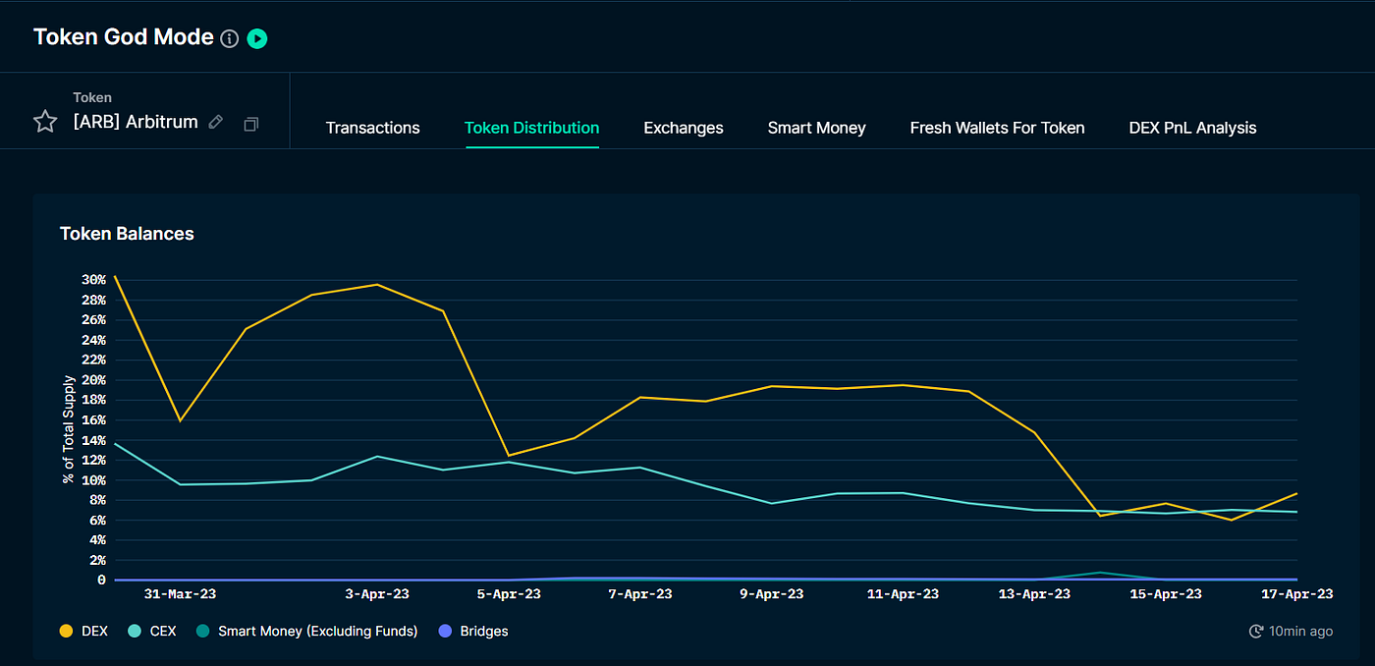Viewport: 1375px width, 666px height.
Task: Click the info icon beside Token God Mode
Action: tap(229, 39)
